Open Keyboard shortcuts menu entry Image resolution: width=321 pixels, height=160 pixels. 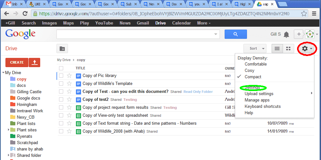pyautogui.click(x=263, y=107)
